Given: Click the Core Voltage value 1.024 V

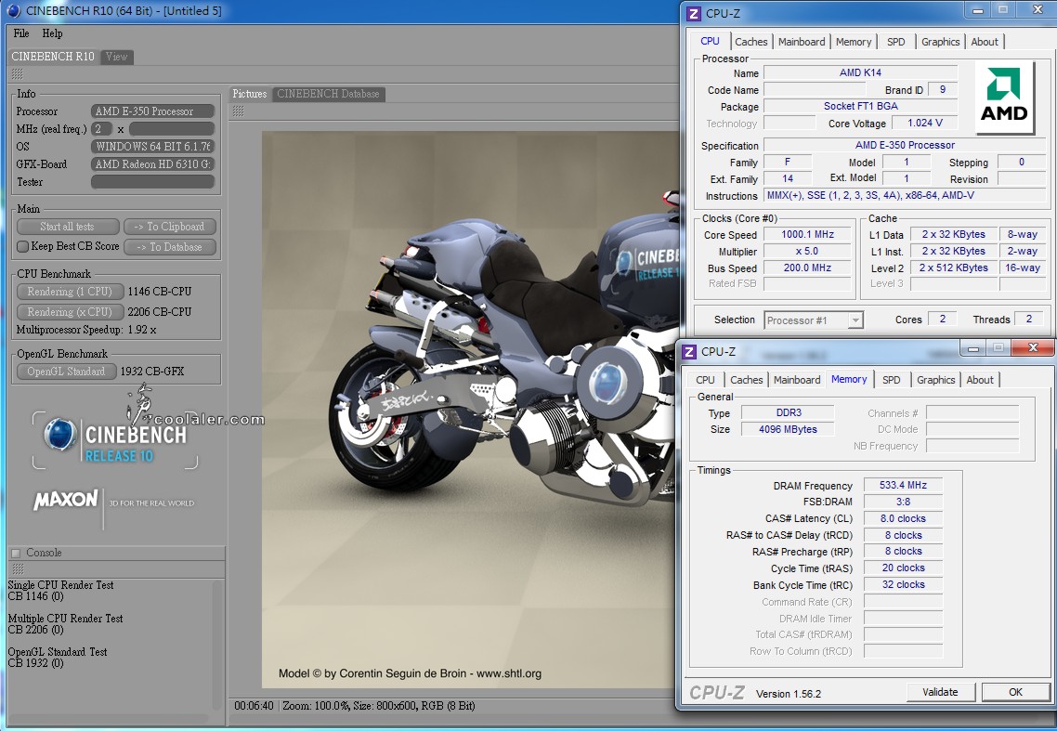Looking at the screenshot, I should click(x=925, y=123).
